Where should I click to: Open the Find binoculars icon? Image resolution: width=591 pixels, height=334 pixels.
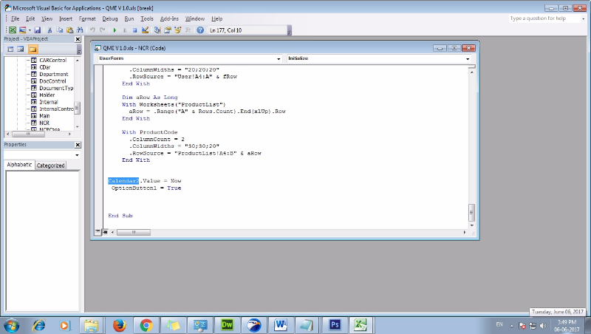click(80, 30)
